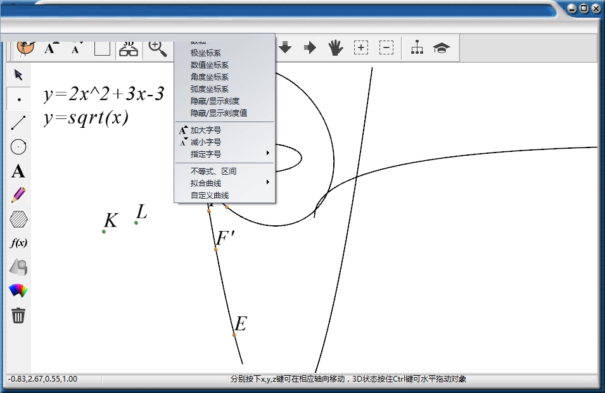
Task: Open the color palette fan
Action: tap(18, 291)
